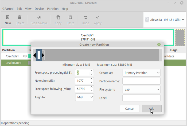
Task: Click the Resize/Move toolbar icon
Action: tap(39, 18)
